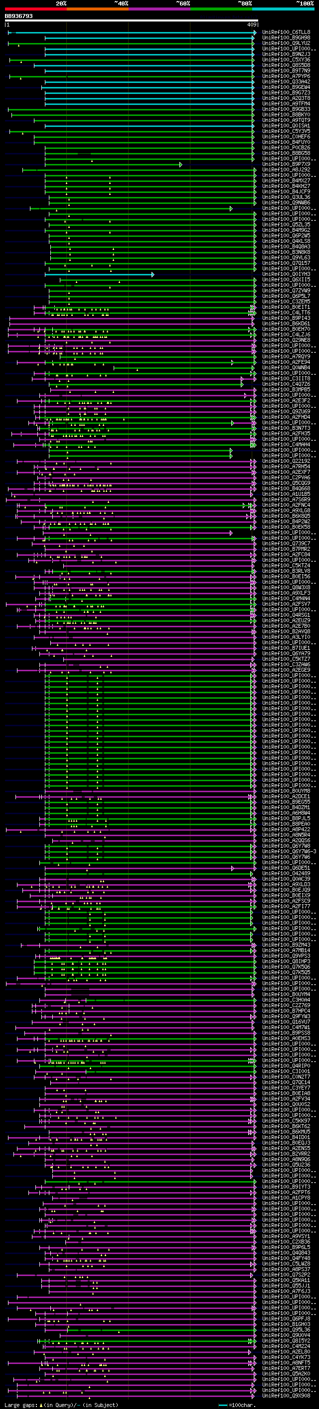Select the UniRef100_B9PI43 label
Screen dimensions: 319x1409
click(286, 318)
